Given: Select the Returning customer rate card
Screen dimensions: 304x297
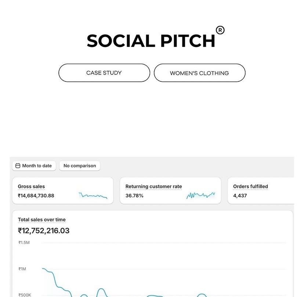Looking at the screenshot, I should (x=170, y=190).
